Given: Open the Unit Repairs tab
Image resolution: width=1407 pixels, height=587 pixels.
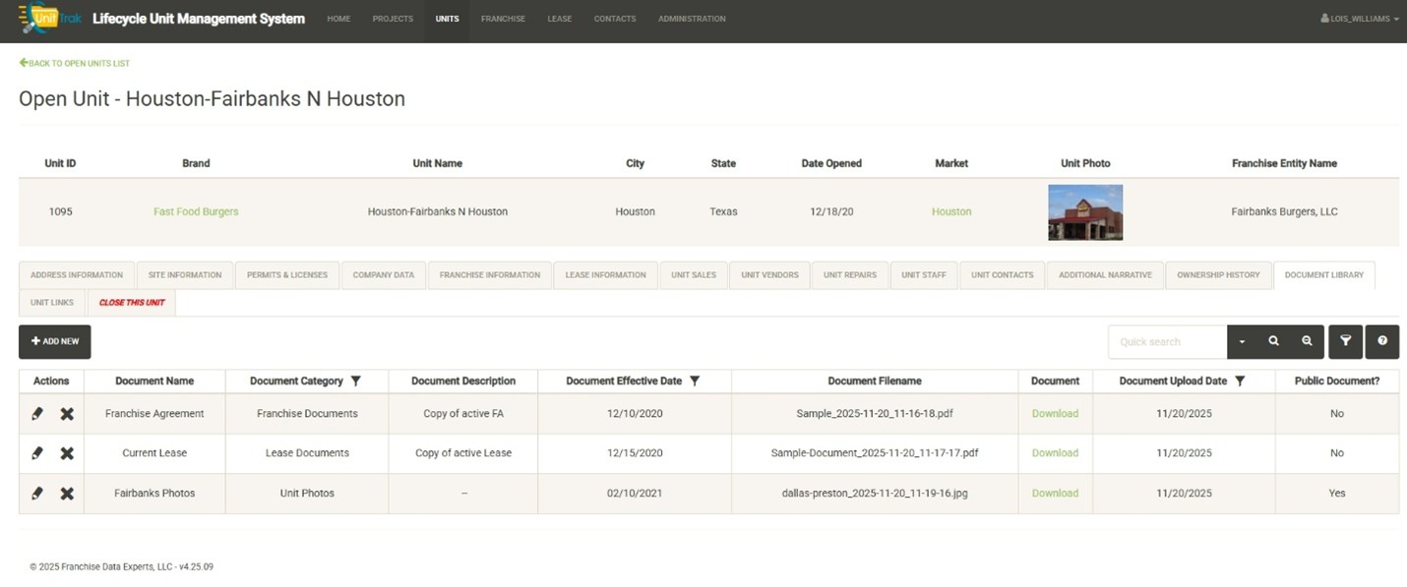Looking at the screenshot, I should click(x=849, y=275).
